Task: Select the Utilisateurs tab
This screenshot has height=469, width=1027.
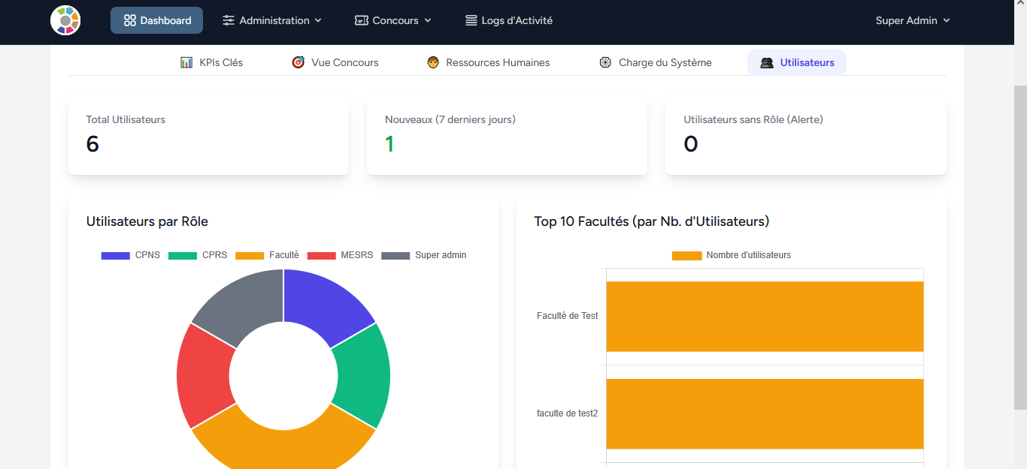Action: 797,62
